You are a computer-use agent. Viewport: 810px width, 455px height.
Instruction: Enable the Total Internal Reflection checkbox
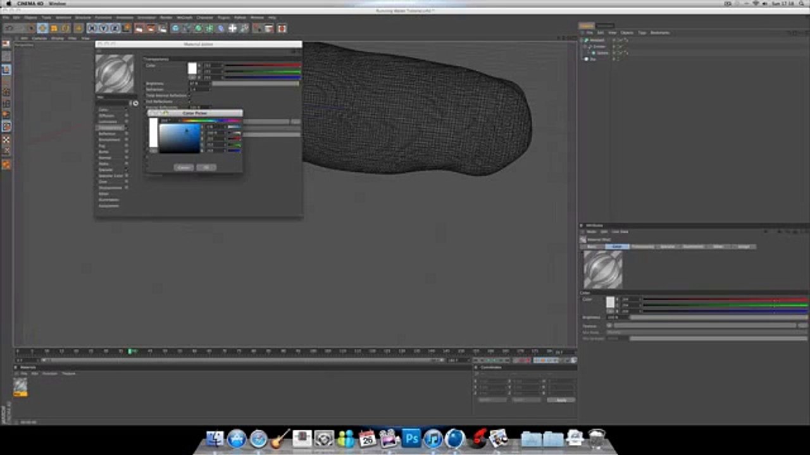(x=190, y=95)
